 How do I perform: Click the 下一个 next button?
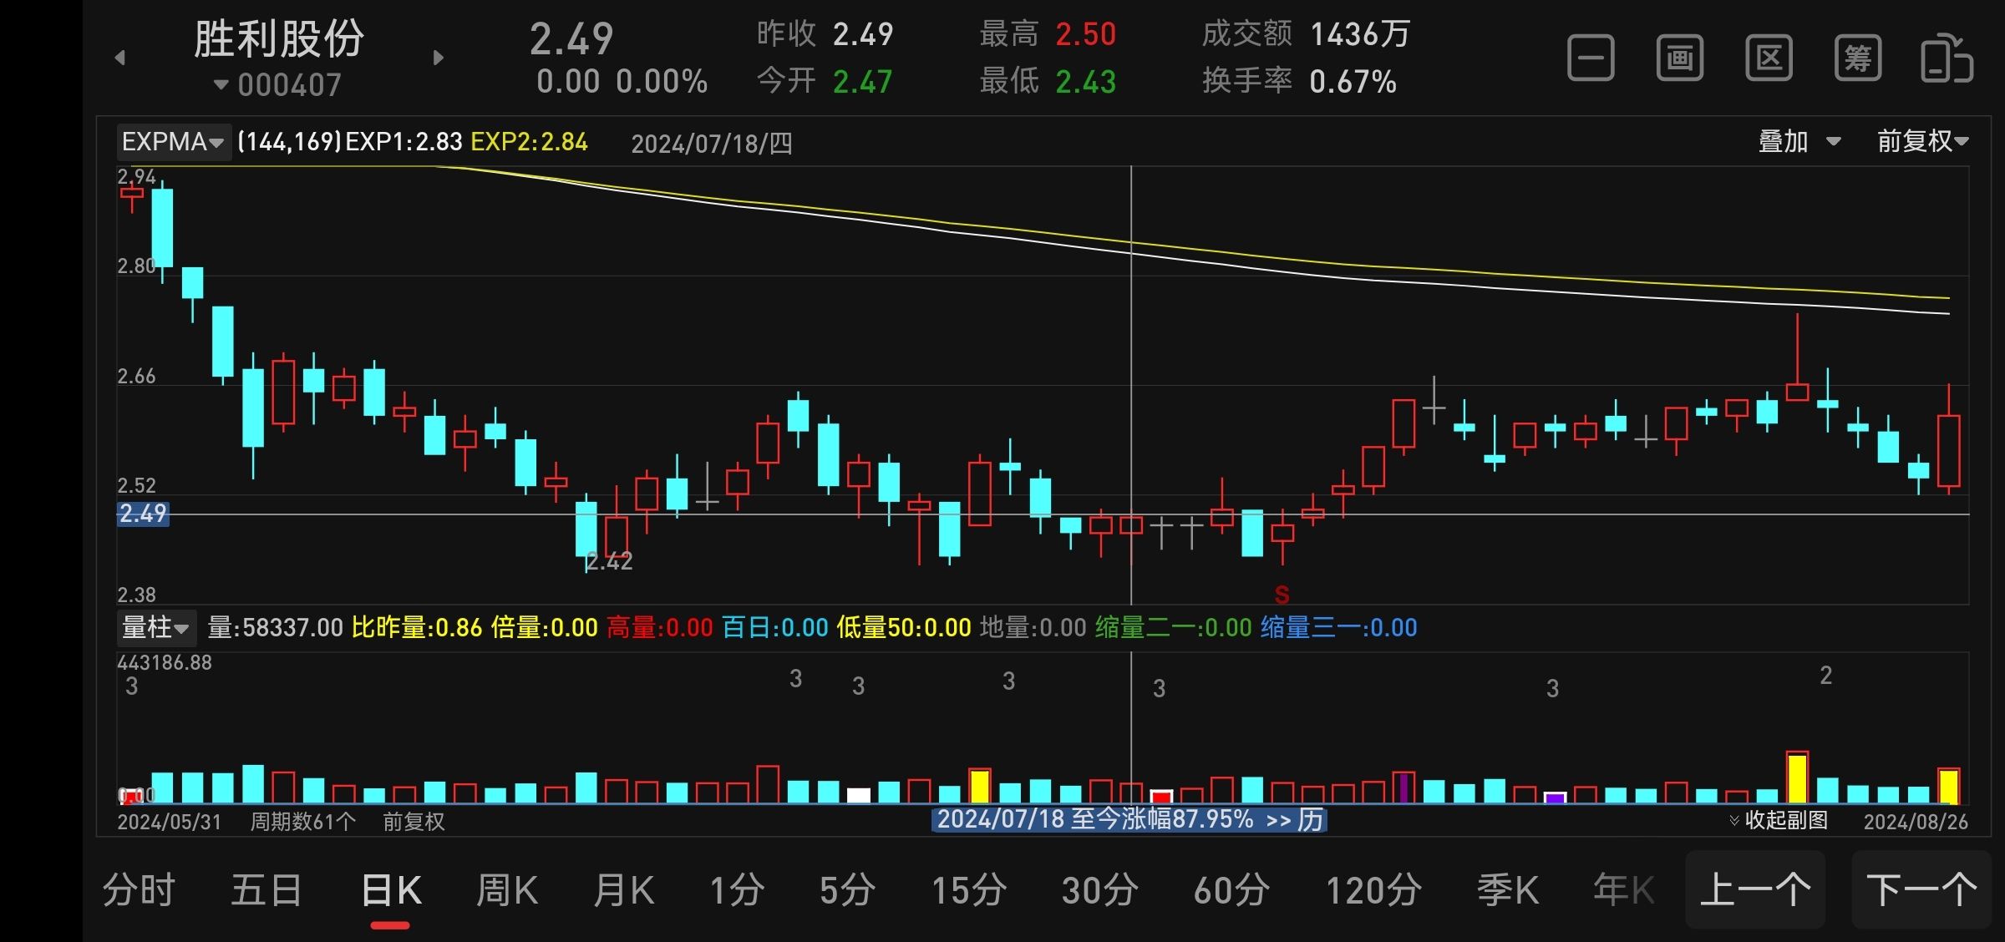coord(1921,890)
